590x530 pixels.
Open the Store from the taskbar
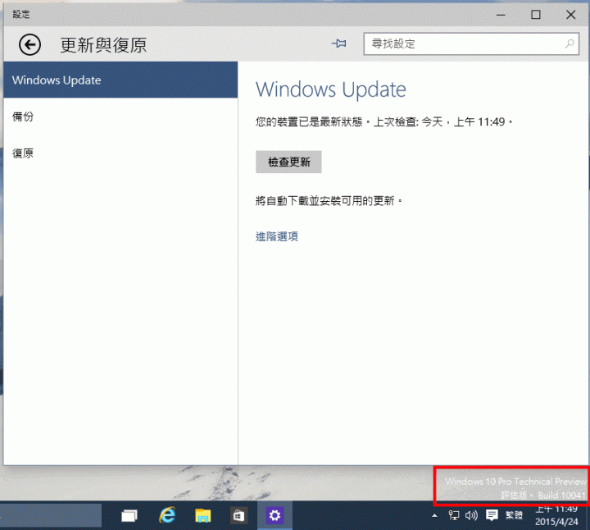pyautogui.click(x=239, y=516)
